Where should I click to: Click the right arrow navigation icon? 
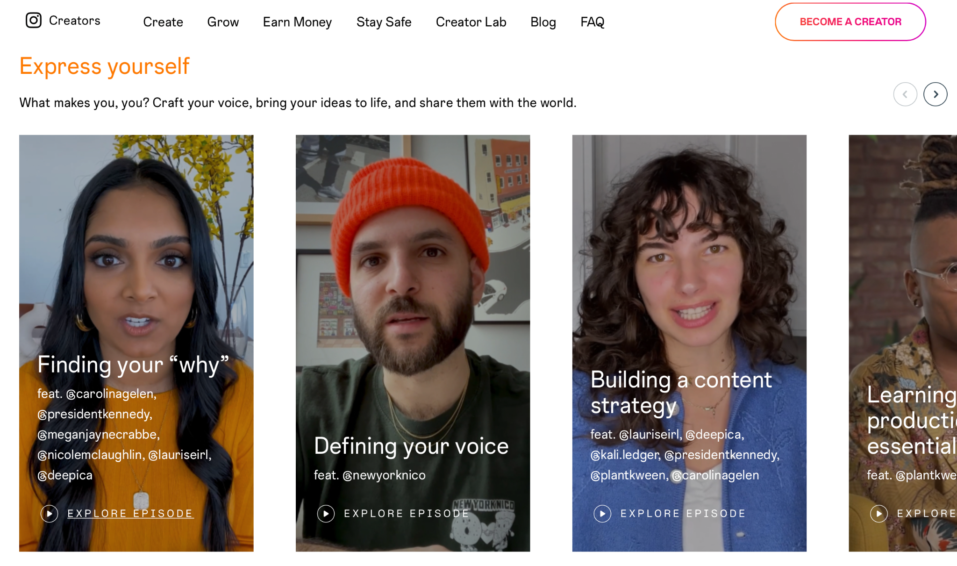(x=937, y=94)
